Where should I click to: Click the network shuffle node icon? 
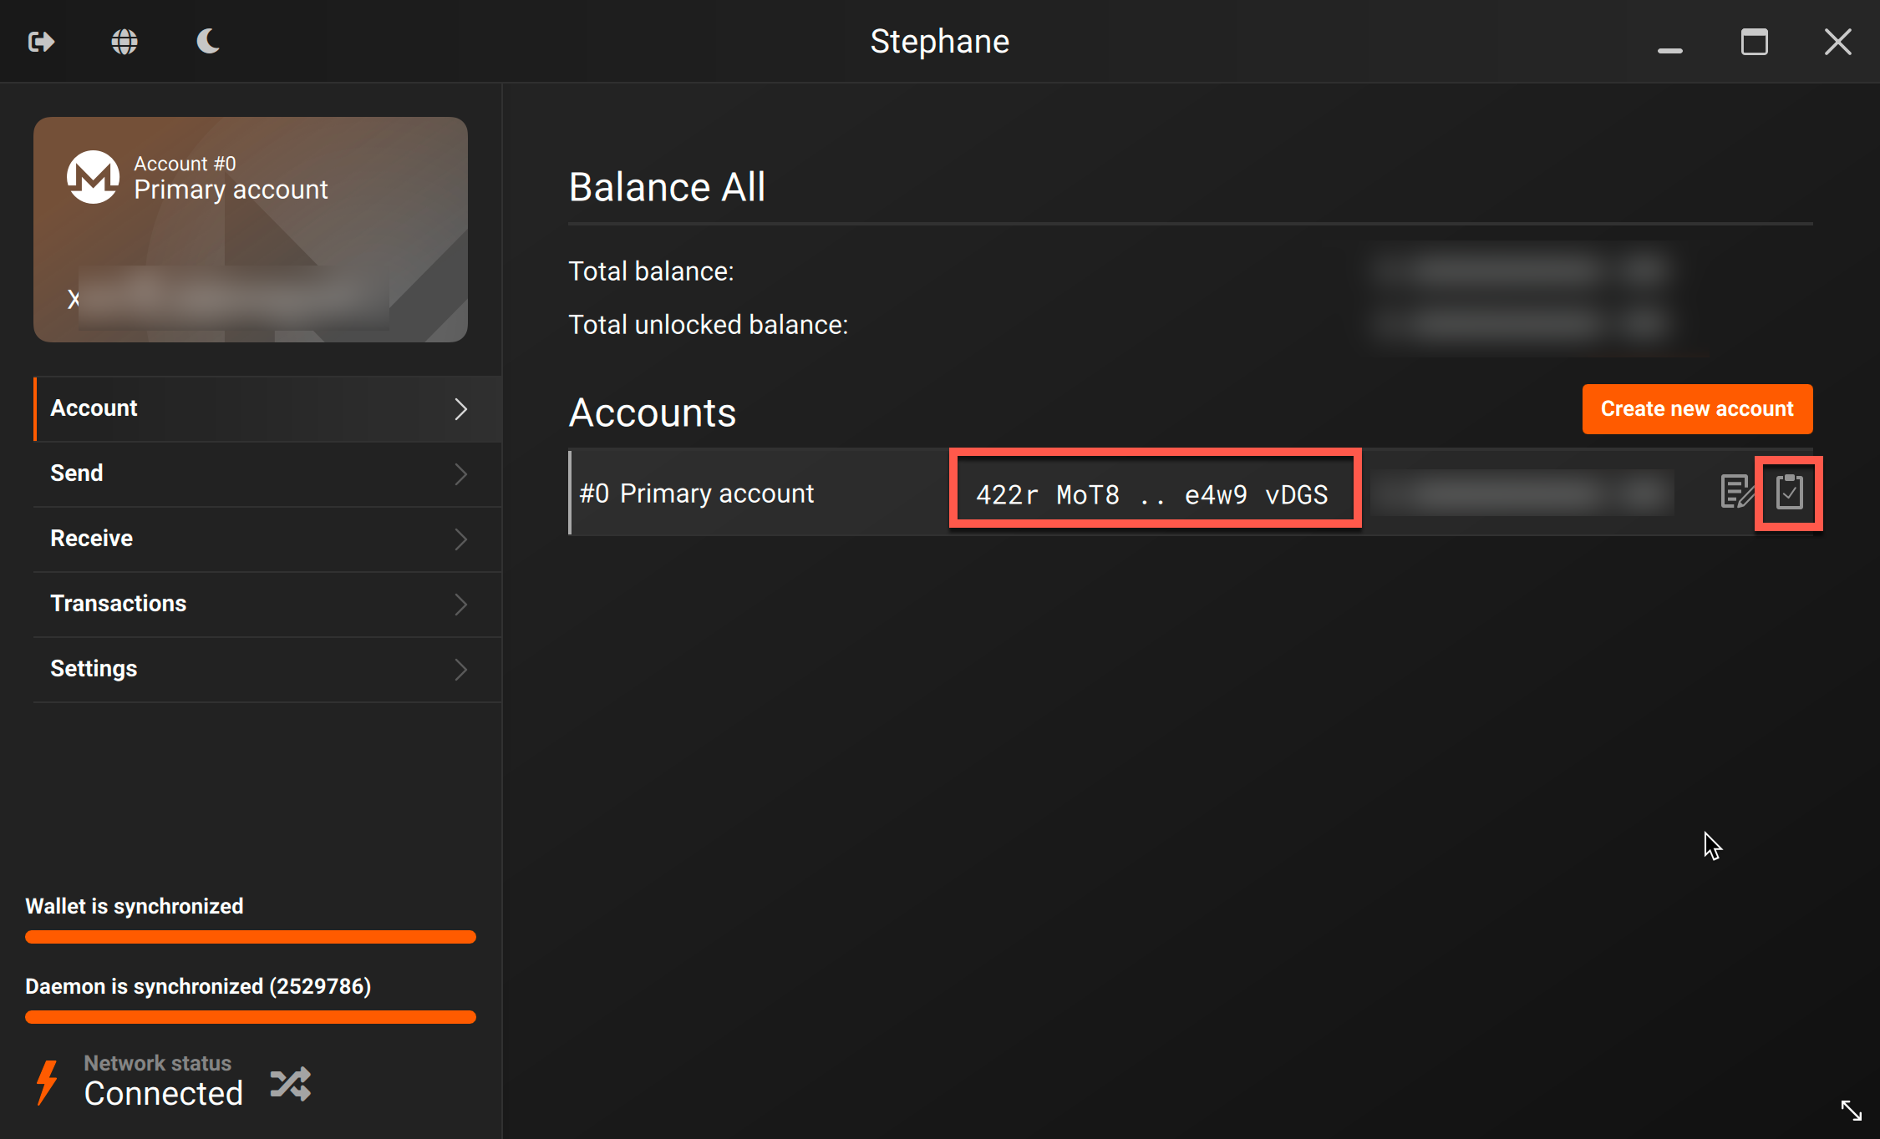[x=291, y=1084]
